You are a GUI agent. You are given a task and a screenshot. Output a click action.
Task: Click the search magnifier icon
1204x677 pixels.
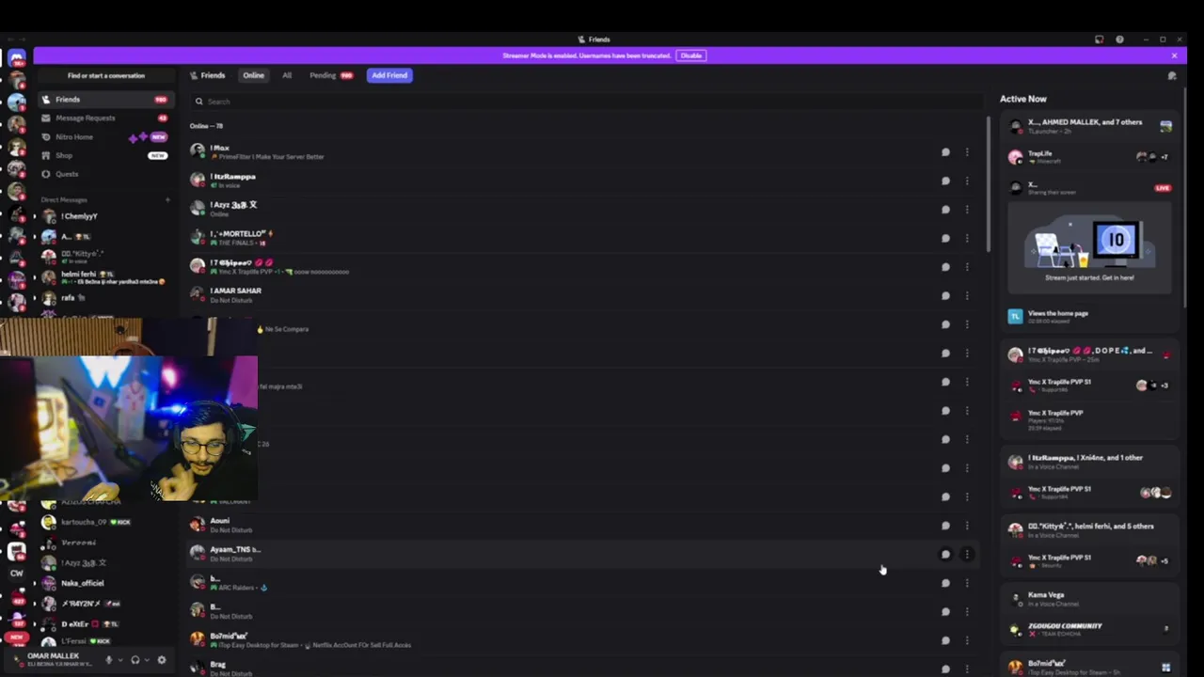(199, 102)
